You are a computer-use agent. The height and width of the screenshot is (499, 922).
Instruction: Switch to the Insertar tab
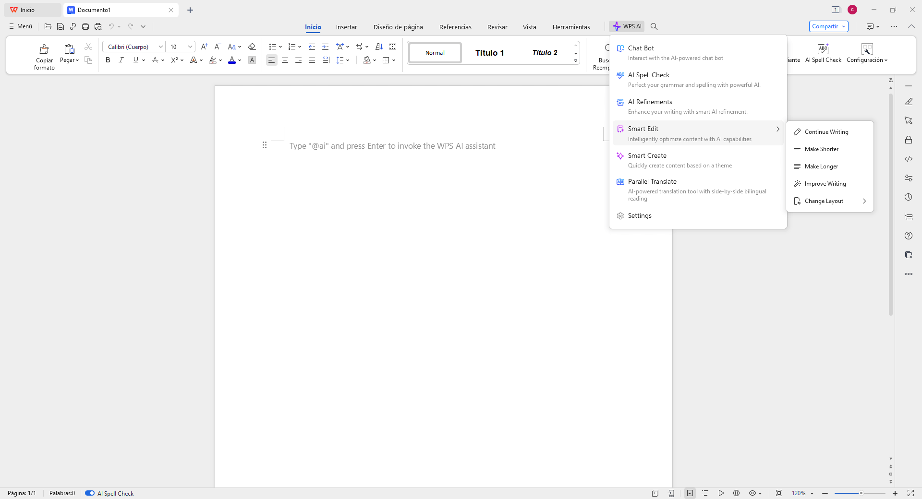(346, 27)
